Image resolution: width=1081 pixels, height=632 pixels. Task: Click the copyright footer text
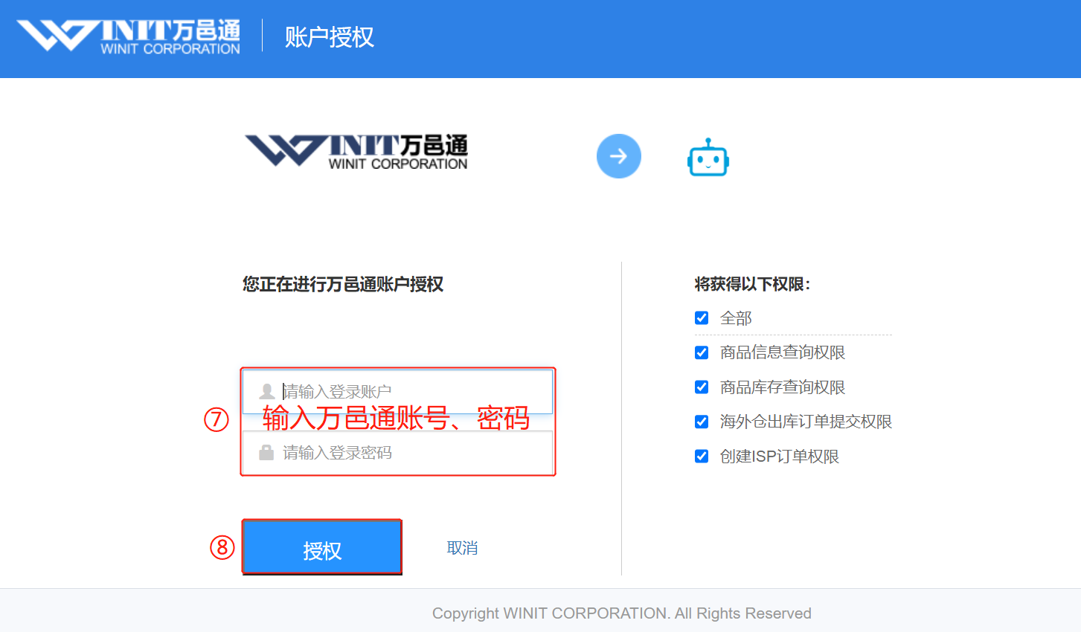coord(622,613)
